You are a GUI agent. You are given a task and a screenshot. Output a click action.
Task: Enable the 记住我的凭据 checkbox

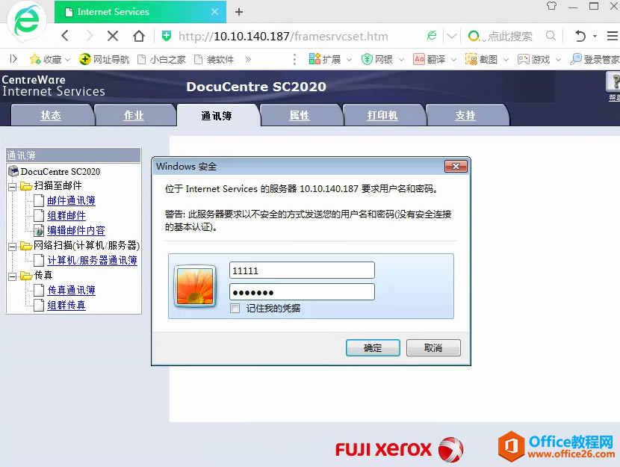click(x=235, y=308)
